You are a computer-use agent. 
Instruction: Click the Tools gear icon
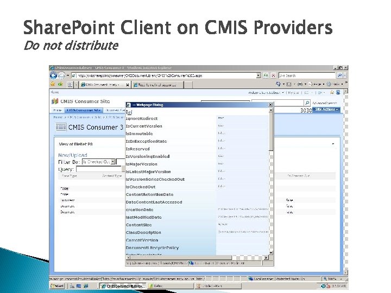pyautogui.click(x=329, y=84)
